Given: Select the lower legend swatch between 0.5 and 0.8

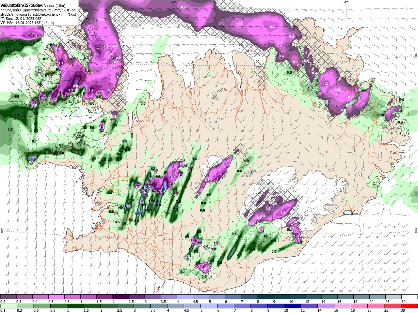Looking at the screenshot, I should tap(42, 306).
